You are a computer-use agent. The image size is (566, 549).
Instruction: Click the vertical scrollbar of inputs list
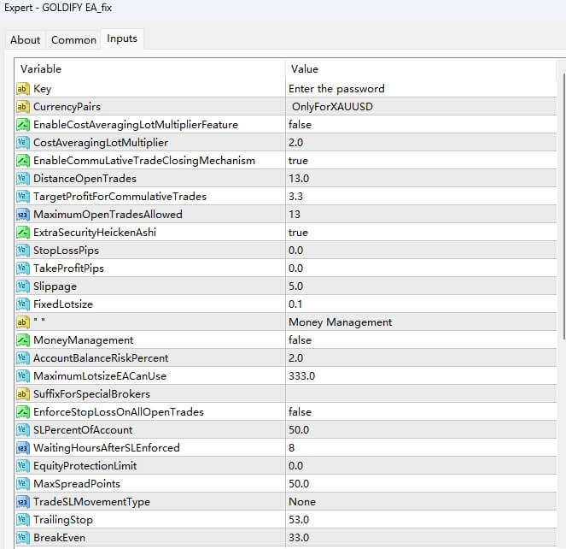(563, 206)
